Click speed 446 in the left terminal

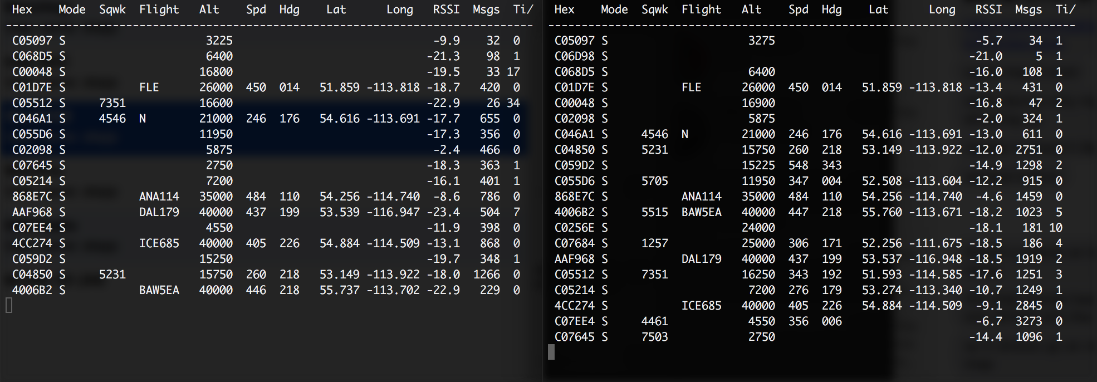point(256,290)
